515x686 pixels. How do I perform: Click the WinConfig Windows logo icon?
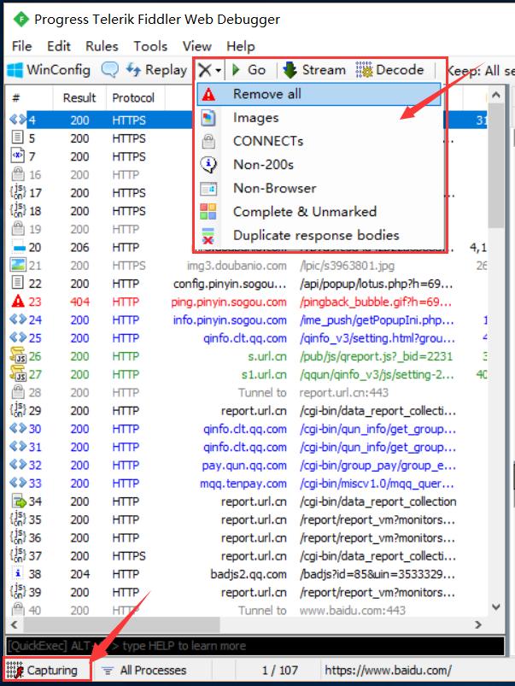(15, 70)
